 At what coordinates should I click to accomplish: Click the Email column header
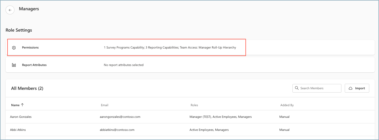[x=105, y=105]
